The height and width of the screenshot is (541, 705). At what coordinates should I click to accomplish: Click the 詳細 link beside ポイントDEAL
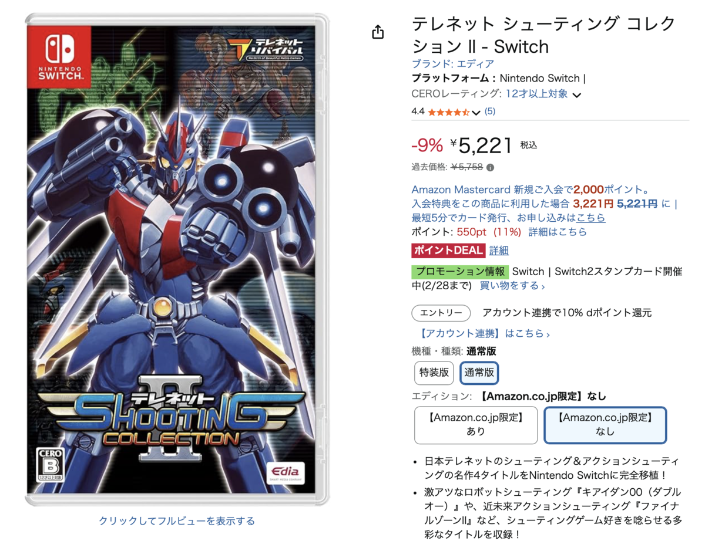click(x=499, y=250)
